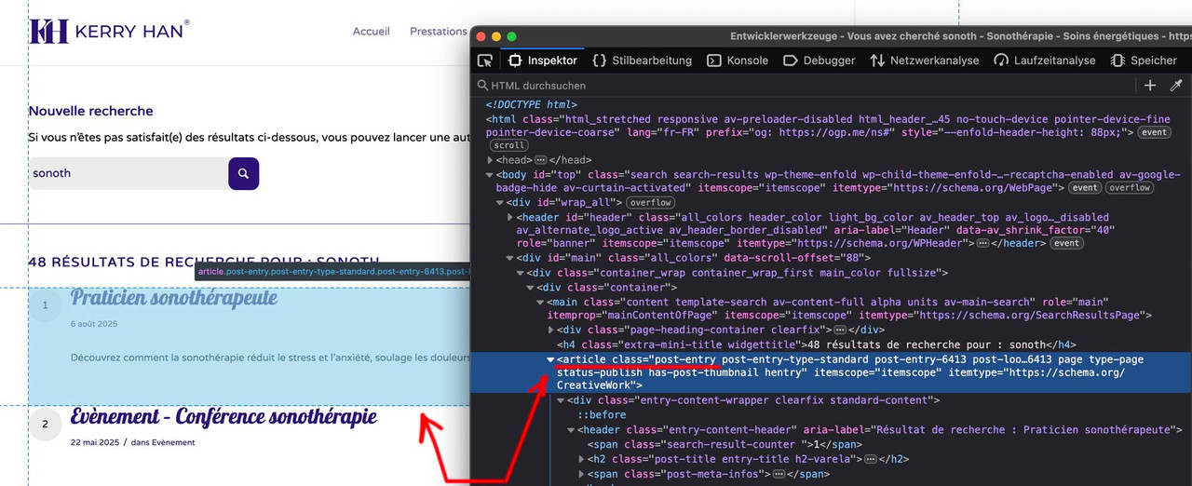Screen dimensions: 1192x486
Task: Open the Evènement - Conférence sonothérapie result
Action: 223,416
